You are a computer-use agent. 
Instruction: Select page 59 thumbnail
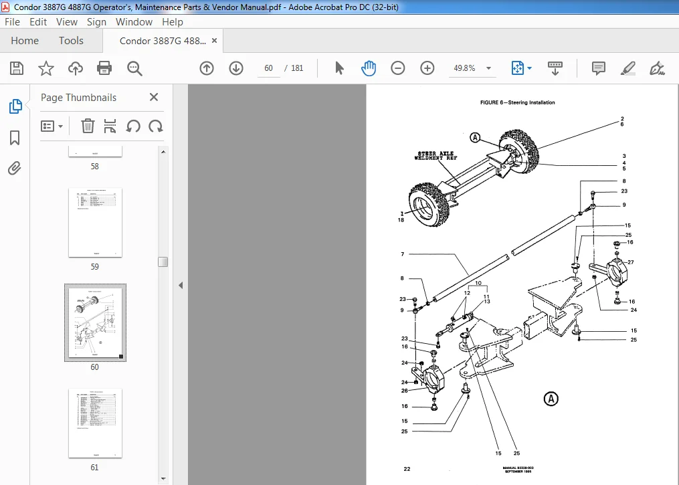point(95,223)
